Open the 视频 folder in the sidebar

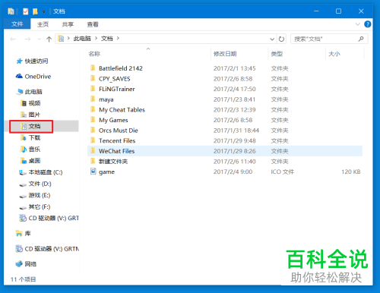34,103
